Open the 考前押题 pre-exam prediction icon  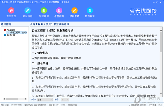coord(59,10)
